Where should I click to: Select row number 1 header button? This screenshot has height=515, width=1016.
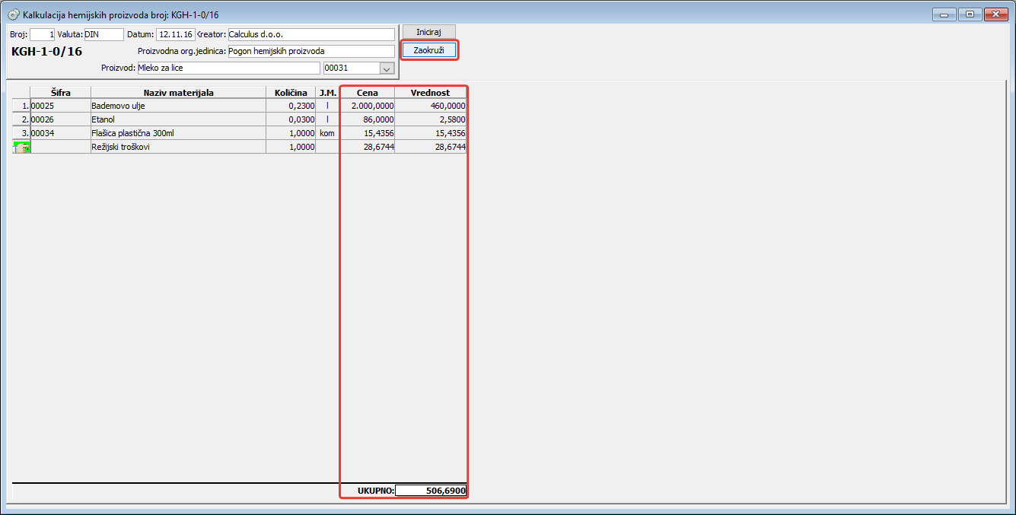[x=21, y=106]
